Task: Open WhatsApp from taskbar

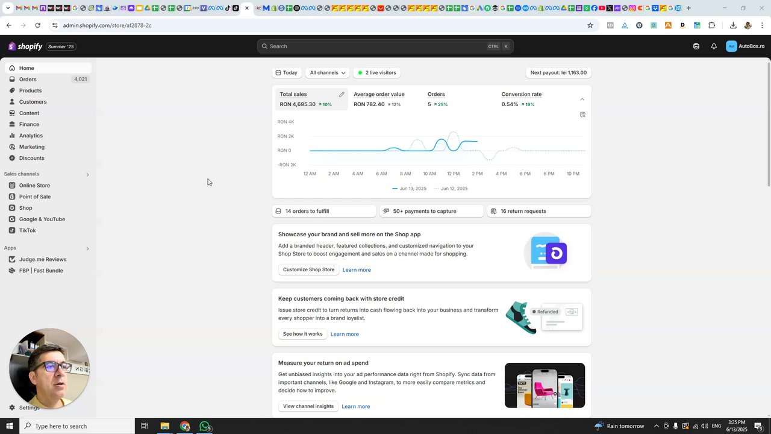Action: pos(205,426)
